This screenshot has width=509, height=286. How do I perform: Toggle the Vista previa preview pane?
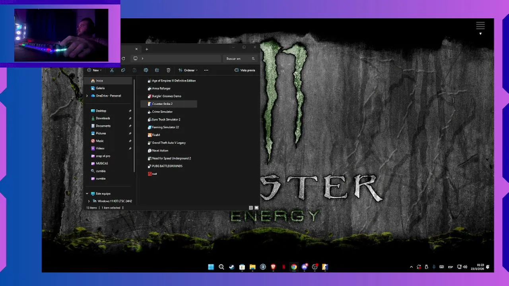(245, 70)
